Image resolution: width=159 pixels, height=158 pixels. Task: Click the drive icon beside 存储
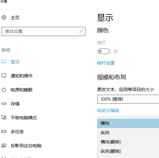[4, 104]
